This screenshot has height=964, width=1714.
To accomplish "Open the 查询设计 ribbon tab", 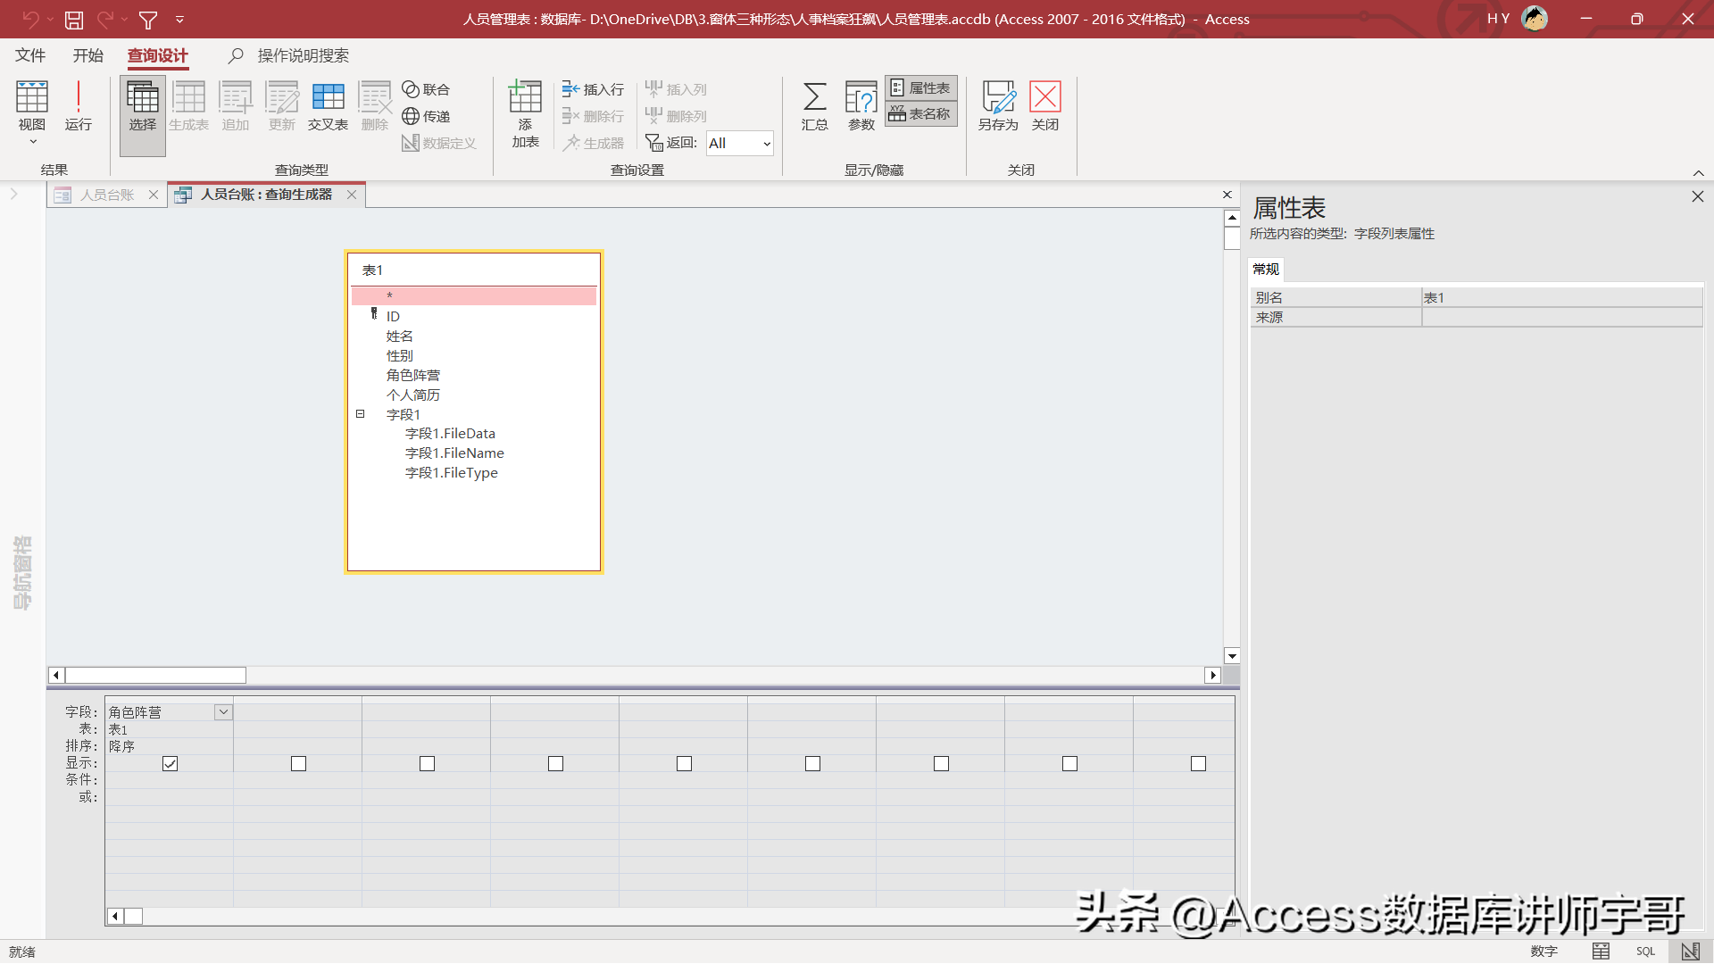I will click(x=157, y=55).
